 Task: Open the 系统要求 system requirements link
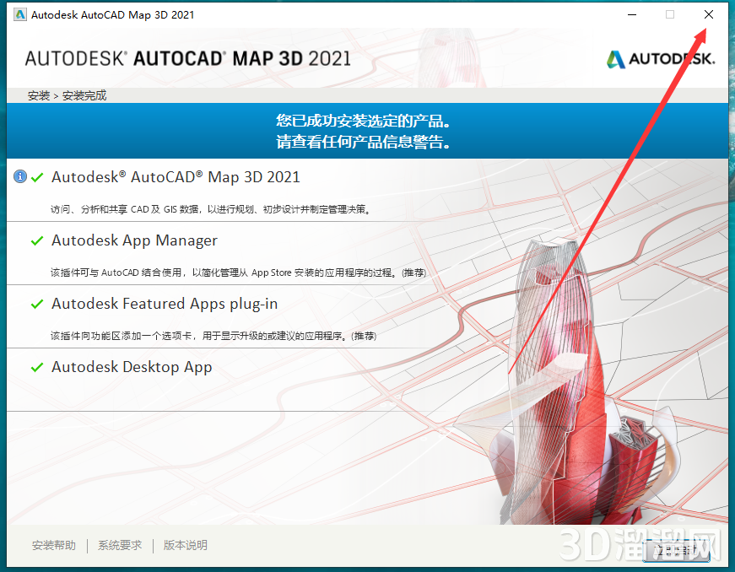[x=119, y=545]
